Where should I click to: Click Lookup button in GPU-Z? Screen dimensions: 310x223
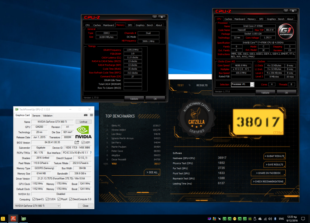(83, 122)
